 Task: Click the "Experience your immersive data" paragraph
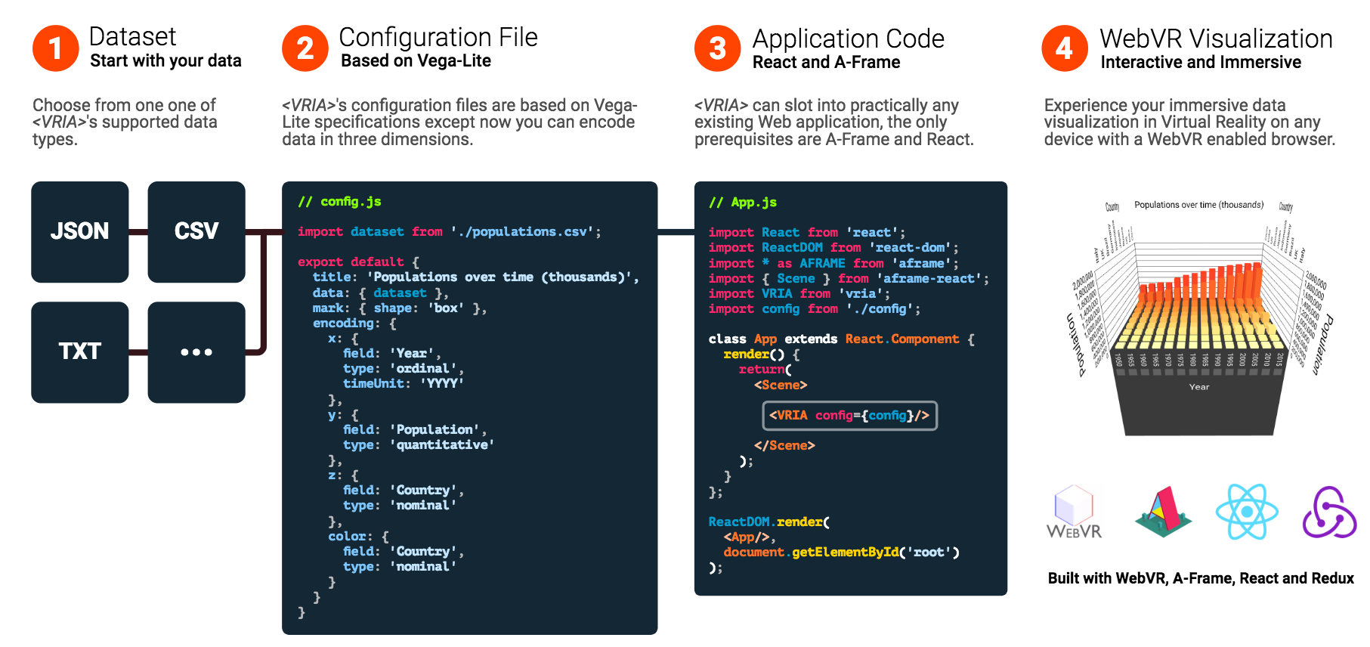[x=1190, y=122]
